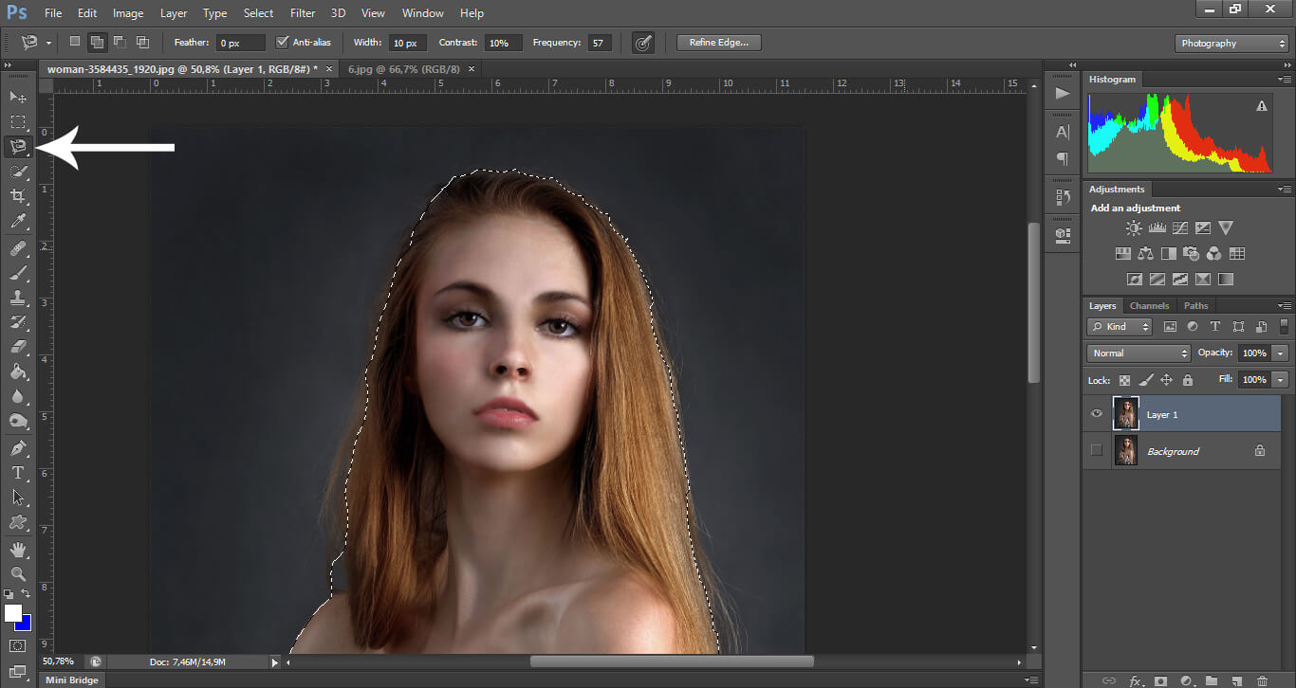Toggle tablet pressure for pen width

pyautogui.click(x=643, y=43)
